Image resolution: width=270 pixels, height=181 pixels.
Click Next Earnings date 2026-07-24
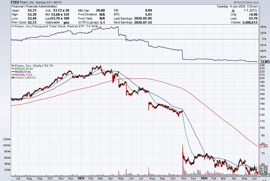pos(143,22)
